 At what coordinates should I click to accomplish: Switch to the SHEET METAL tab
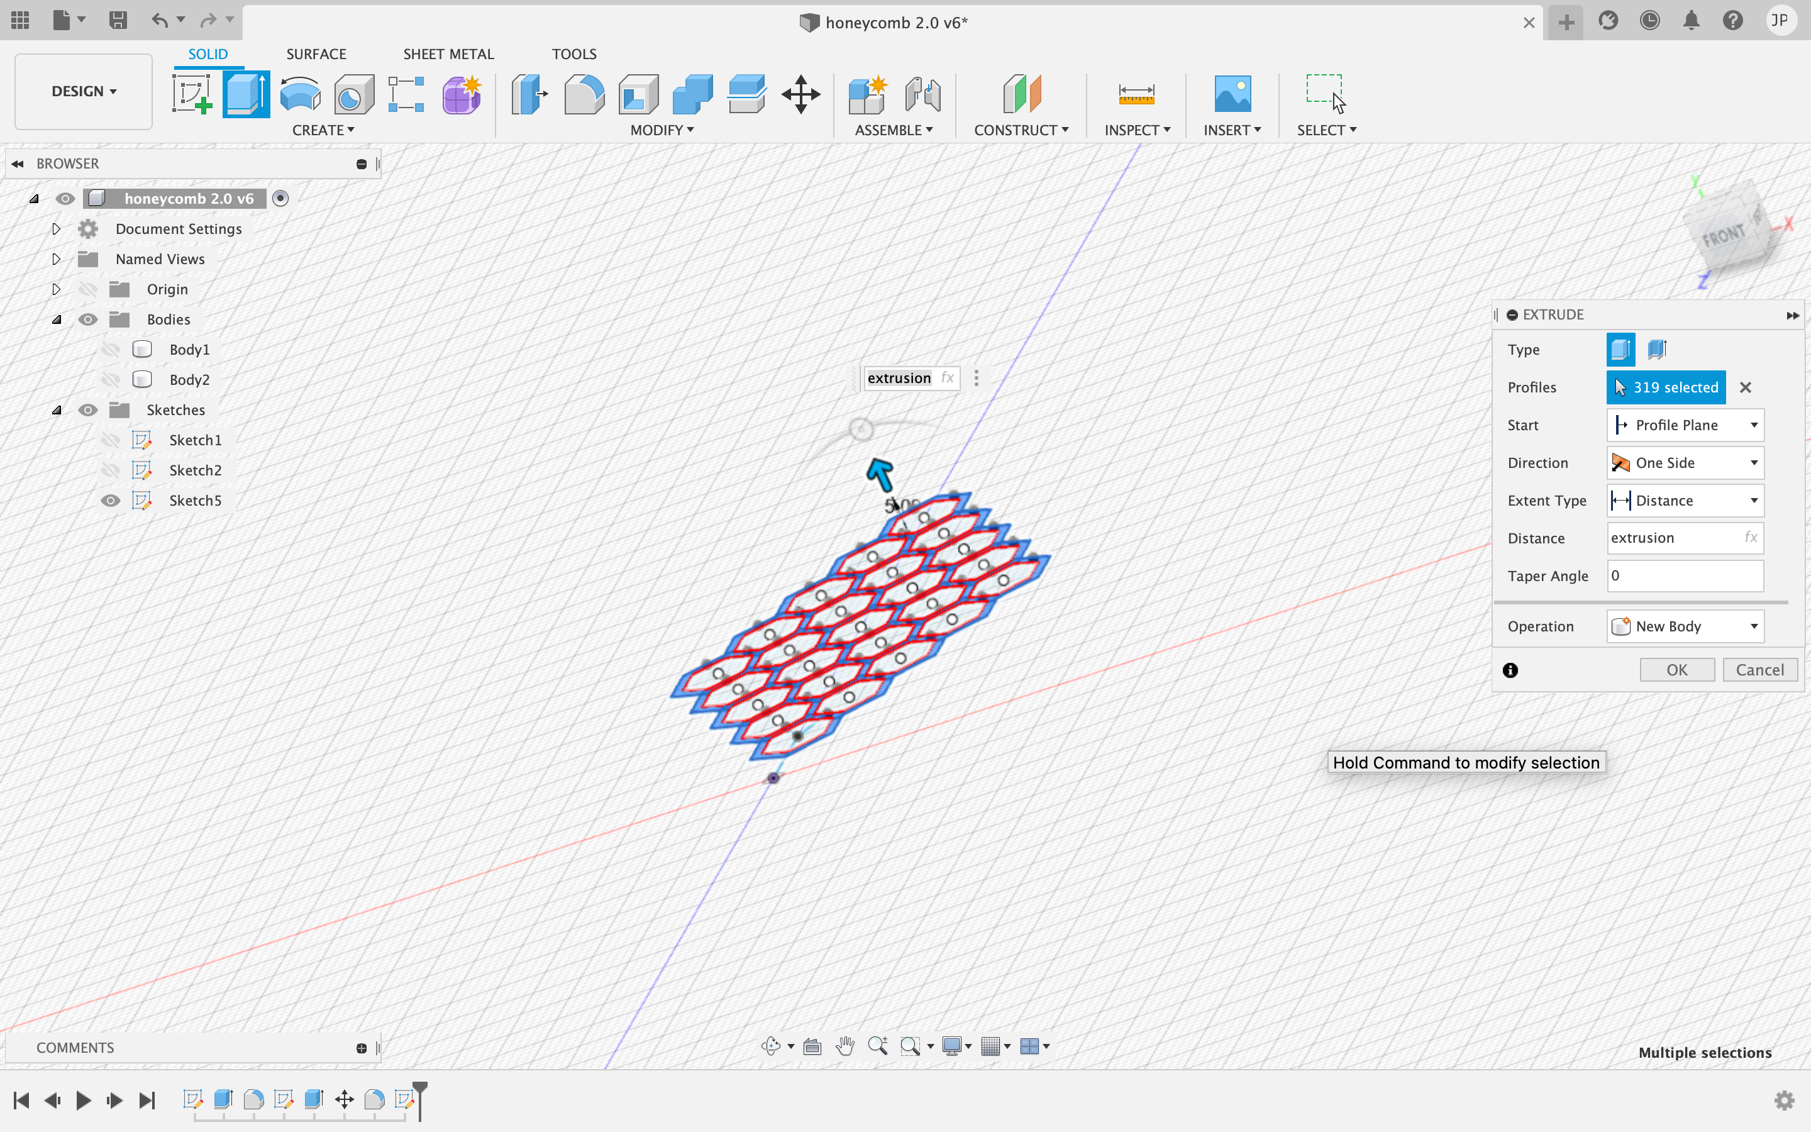[448, 54]
